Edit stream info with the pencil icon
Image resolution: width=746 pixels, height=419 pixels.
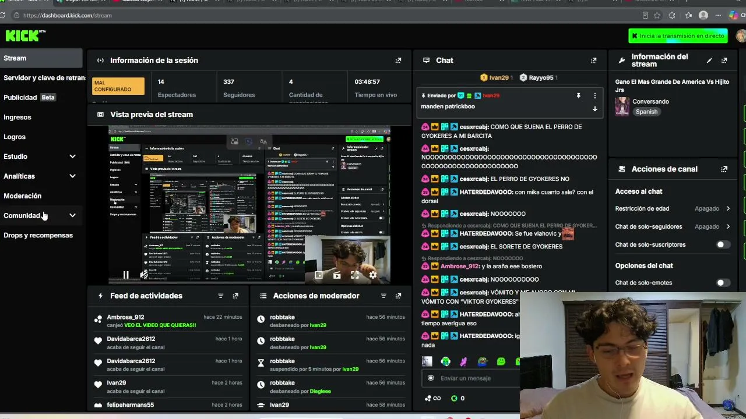(x=709, y=61)
